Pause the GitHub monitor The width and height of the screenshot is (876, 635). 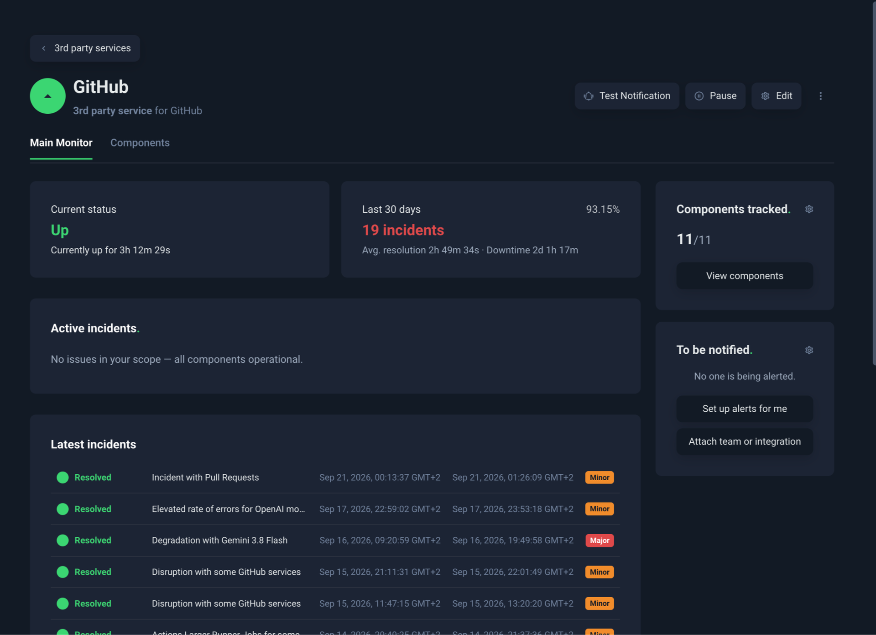[715, 96]
